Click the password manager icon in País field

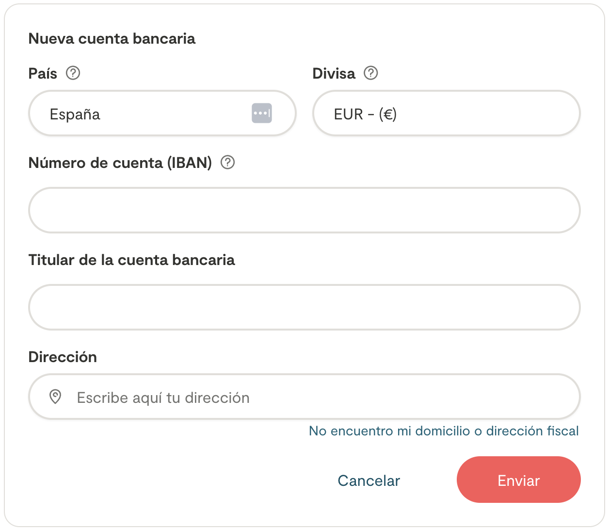(x=262, y=114)
